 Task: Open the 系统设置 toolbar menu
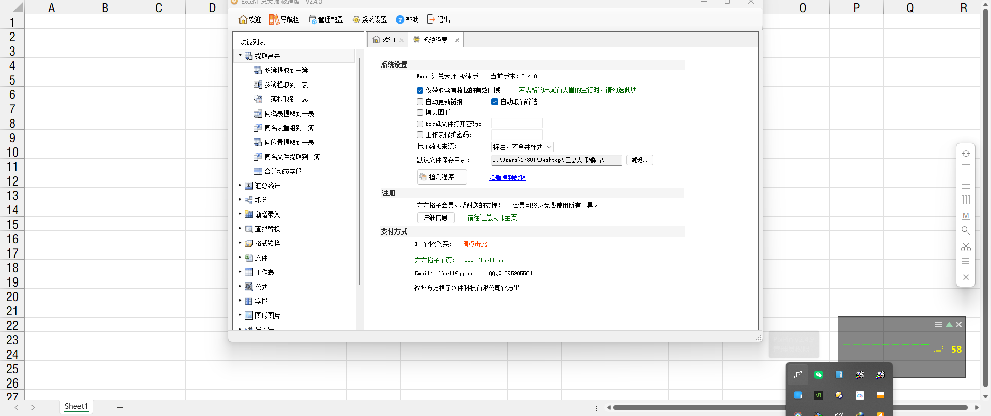[370, 20]
